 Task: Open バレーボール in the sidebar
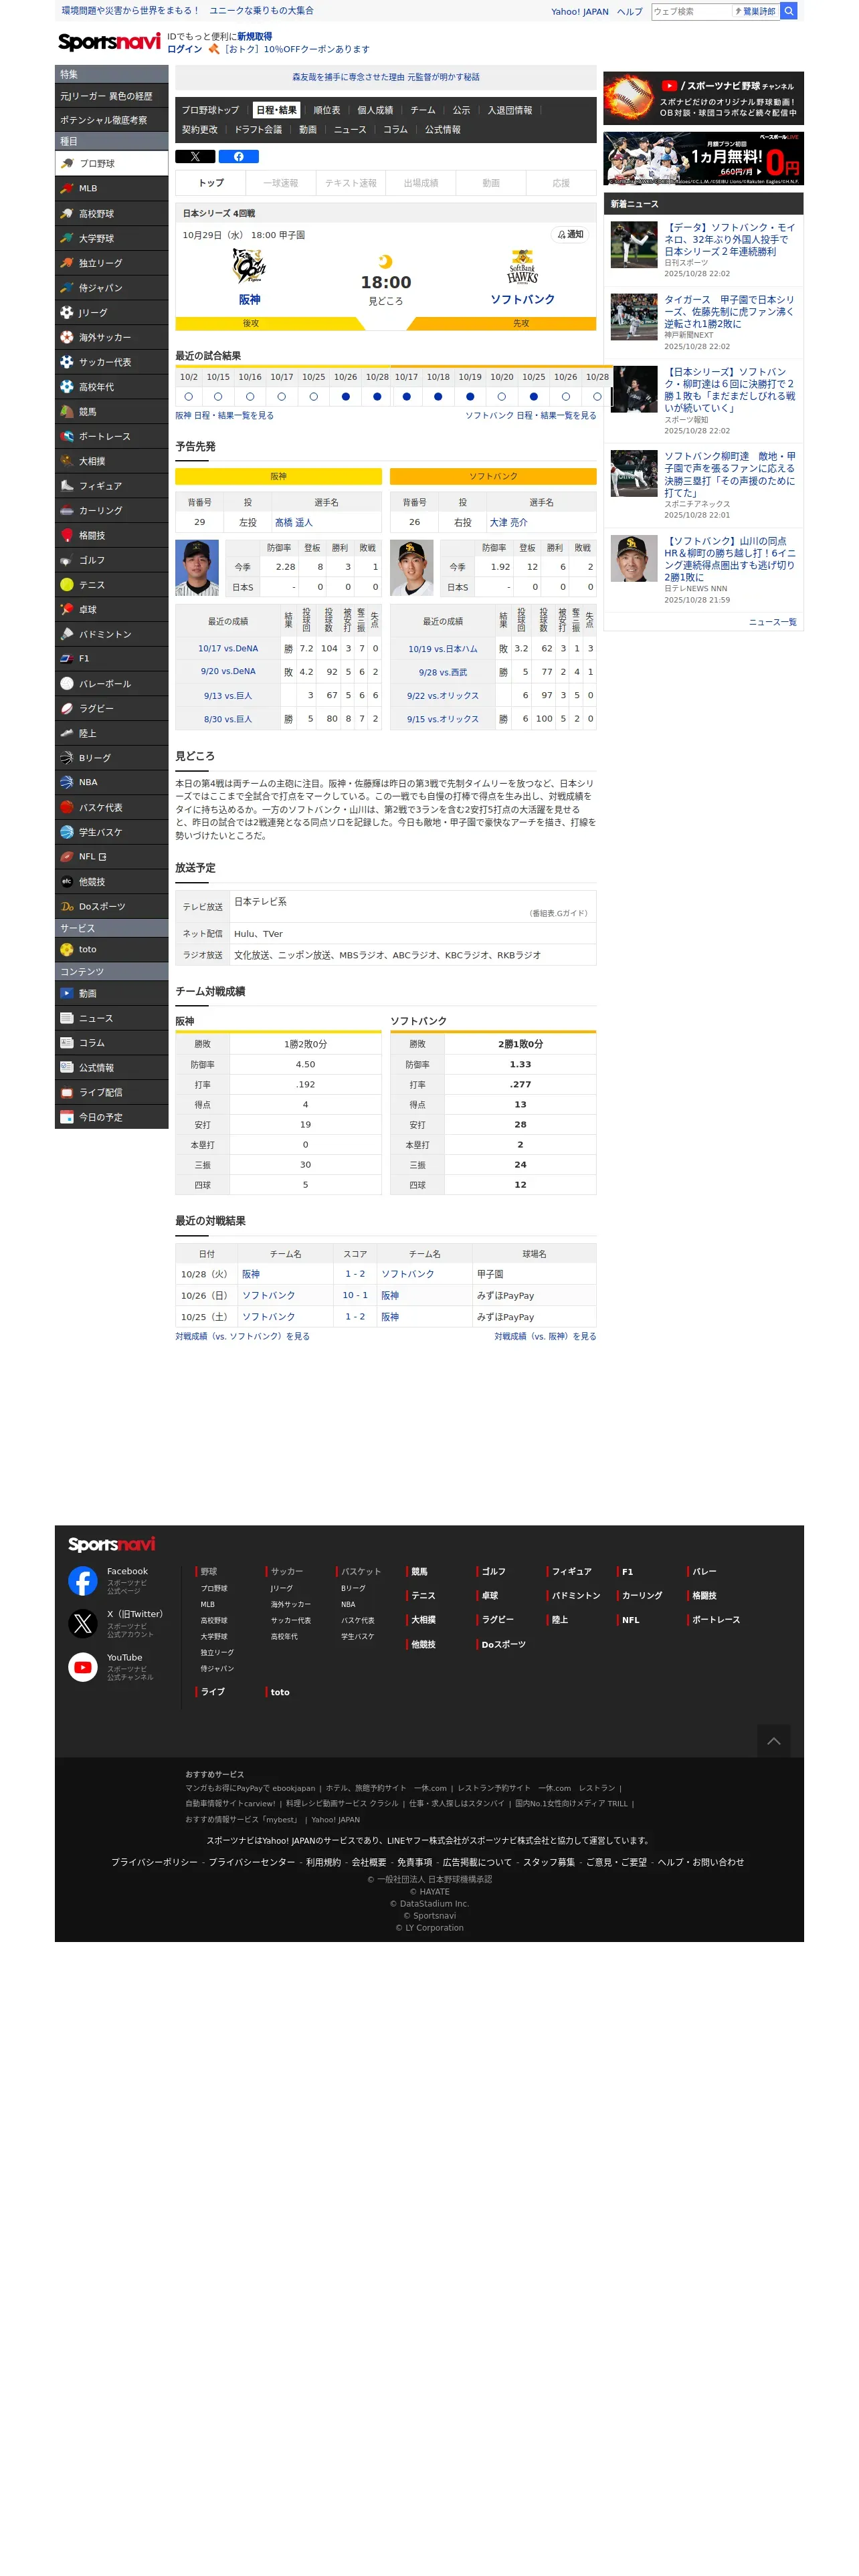(111, 683)
